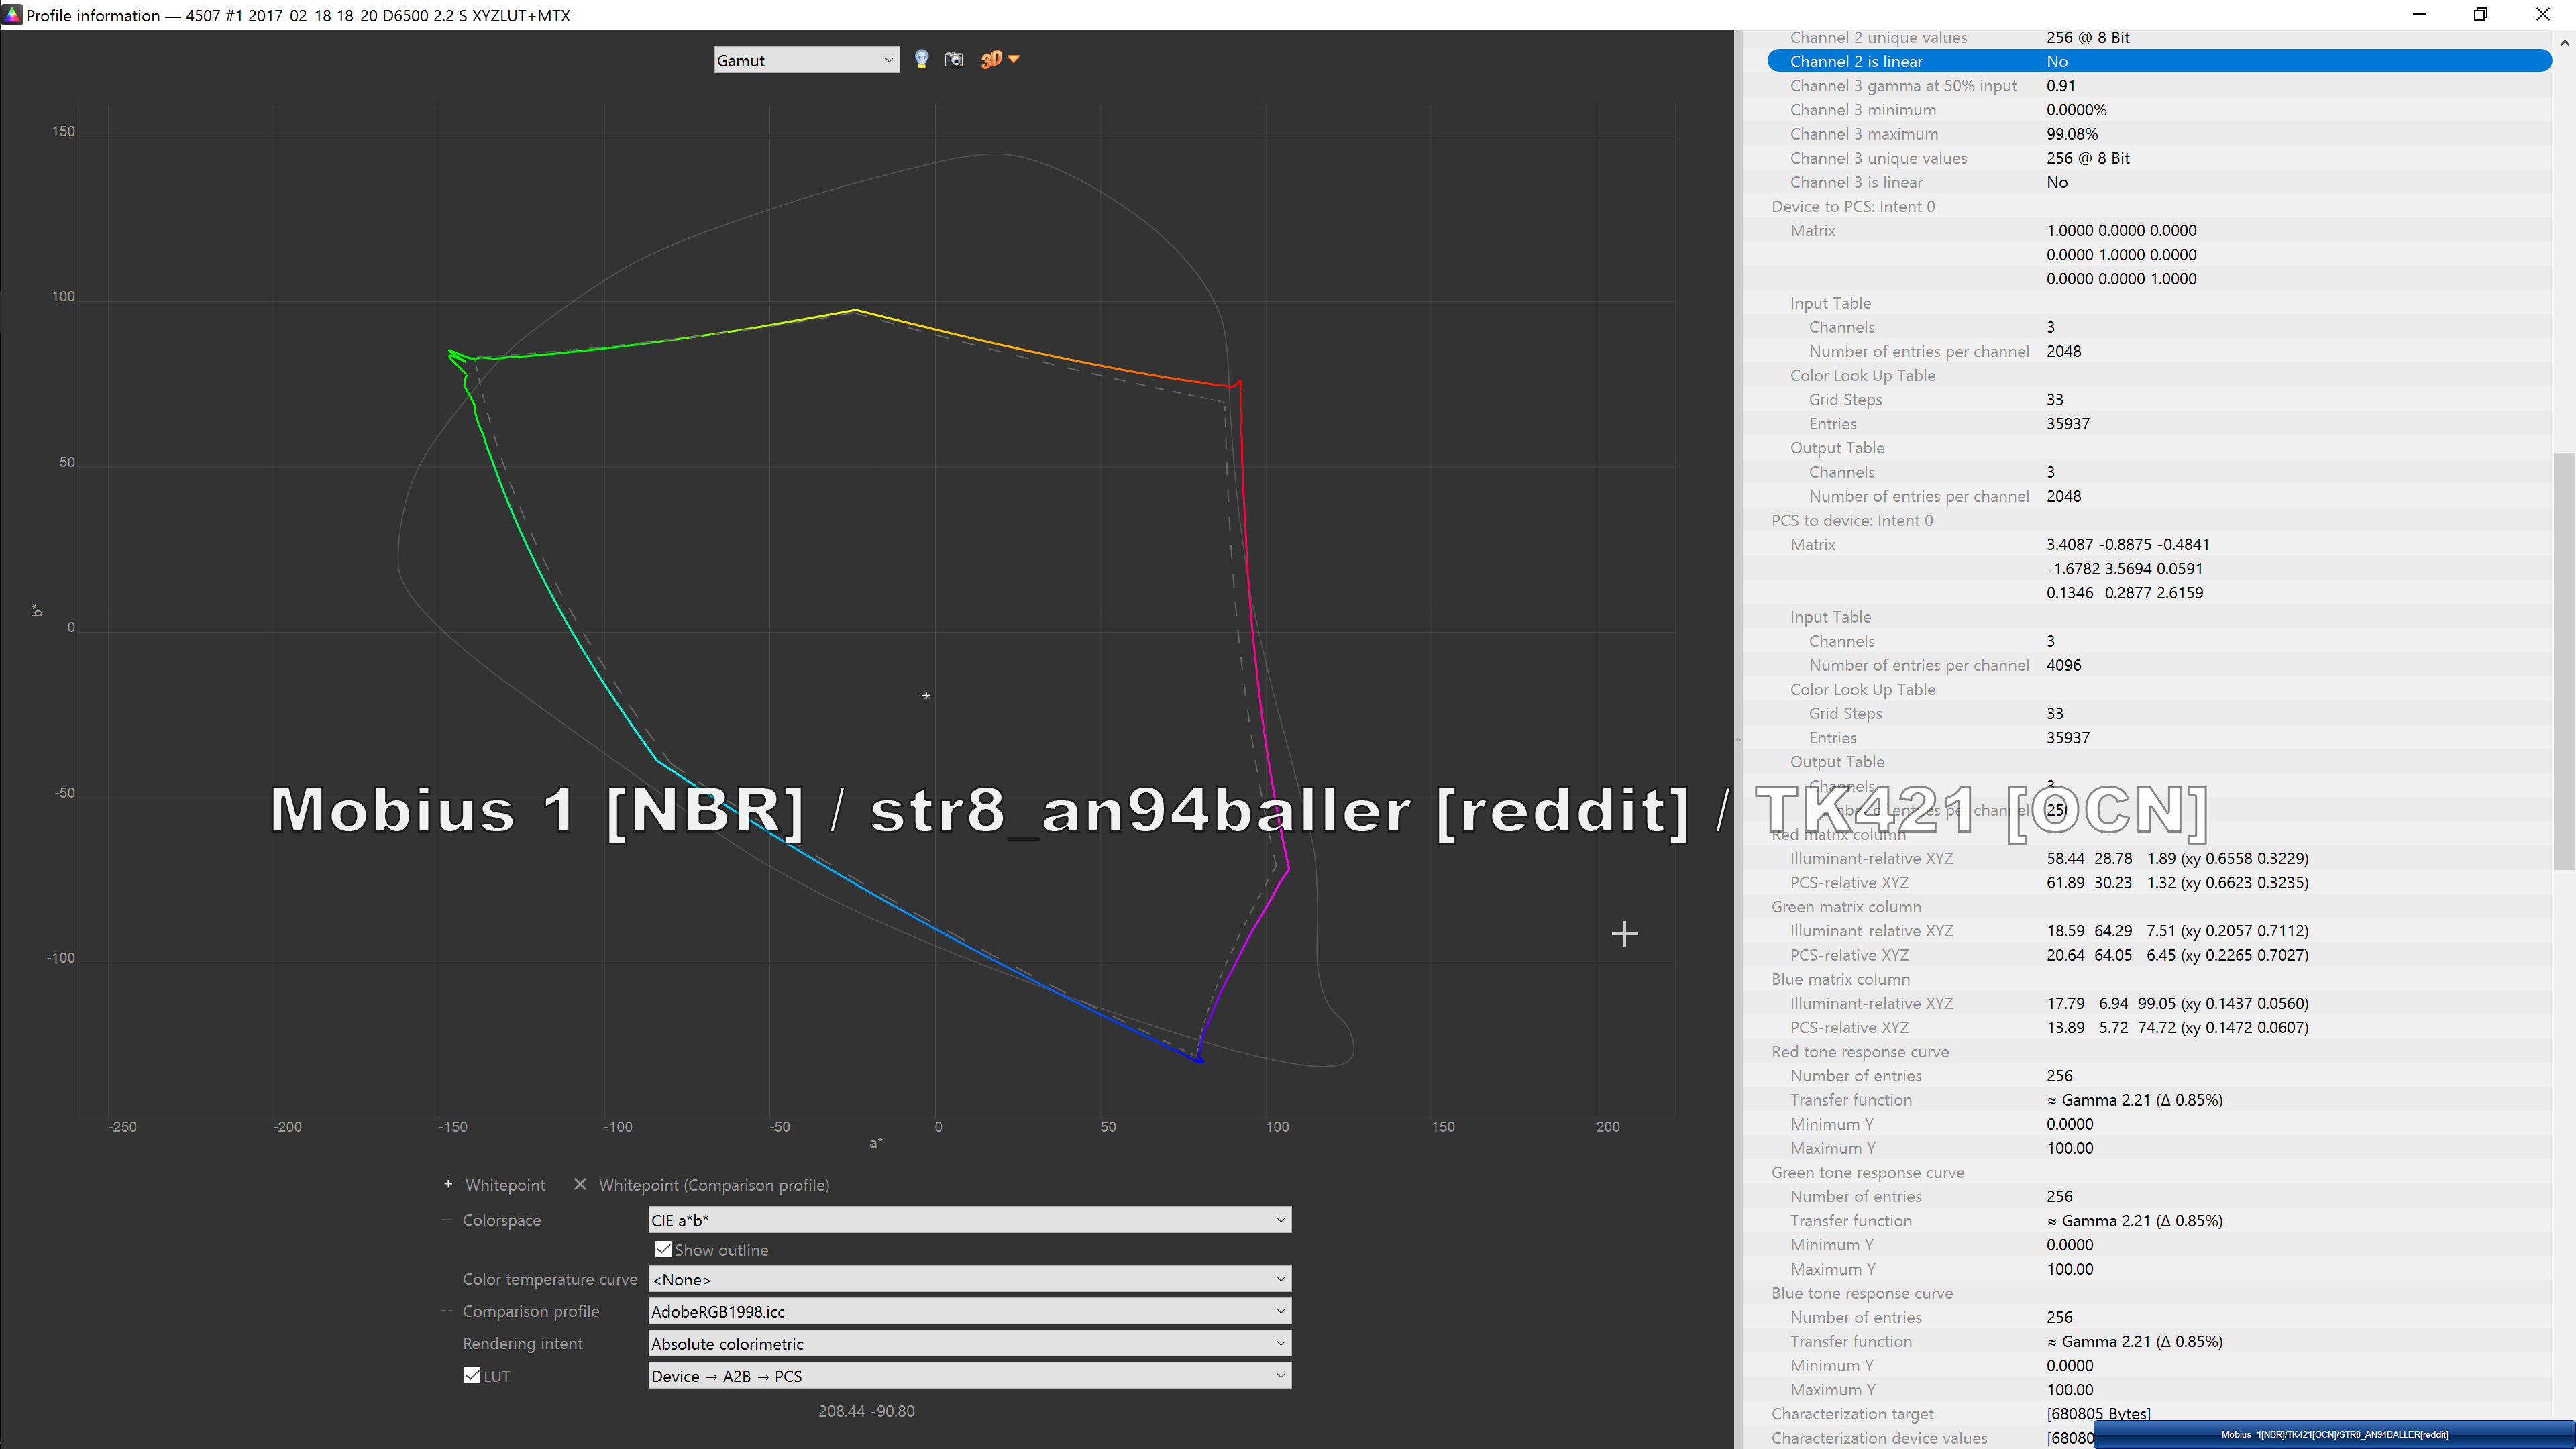
Task: Uncheck the LUT checkbox
Action: tap(472, 1375)
